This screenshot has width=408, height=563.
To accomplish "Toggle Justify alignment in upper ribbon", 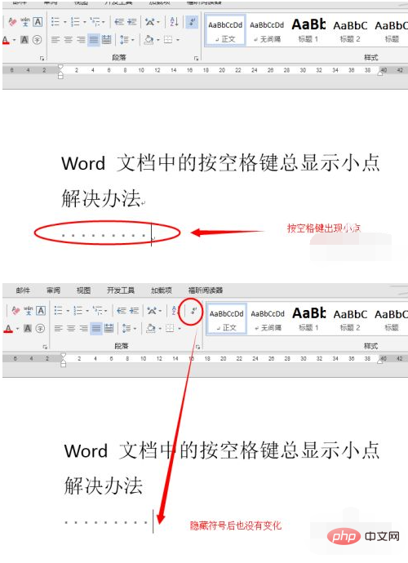I will [x=94, y=39].
